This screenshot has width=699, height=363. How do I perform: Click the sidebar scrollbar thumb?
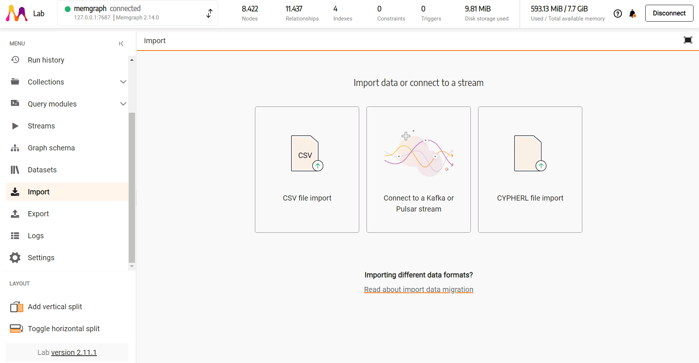[x=132, y=188]
